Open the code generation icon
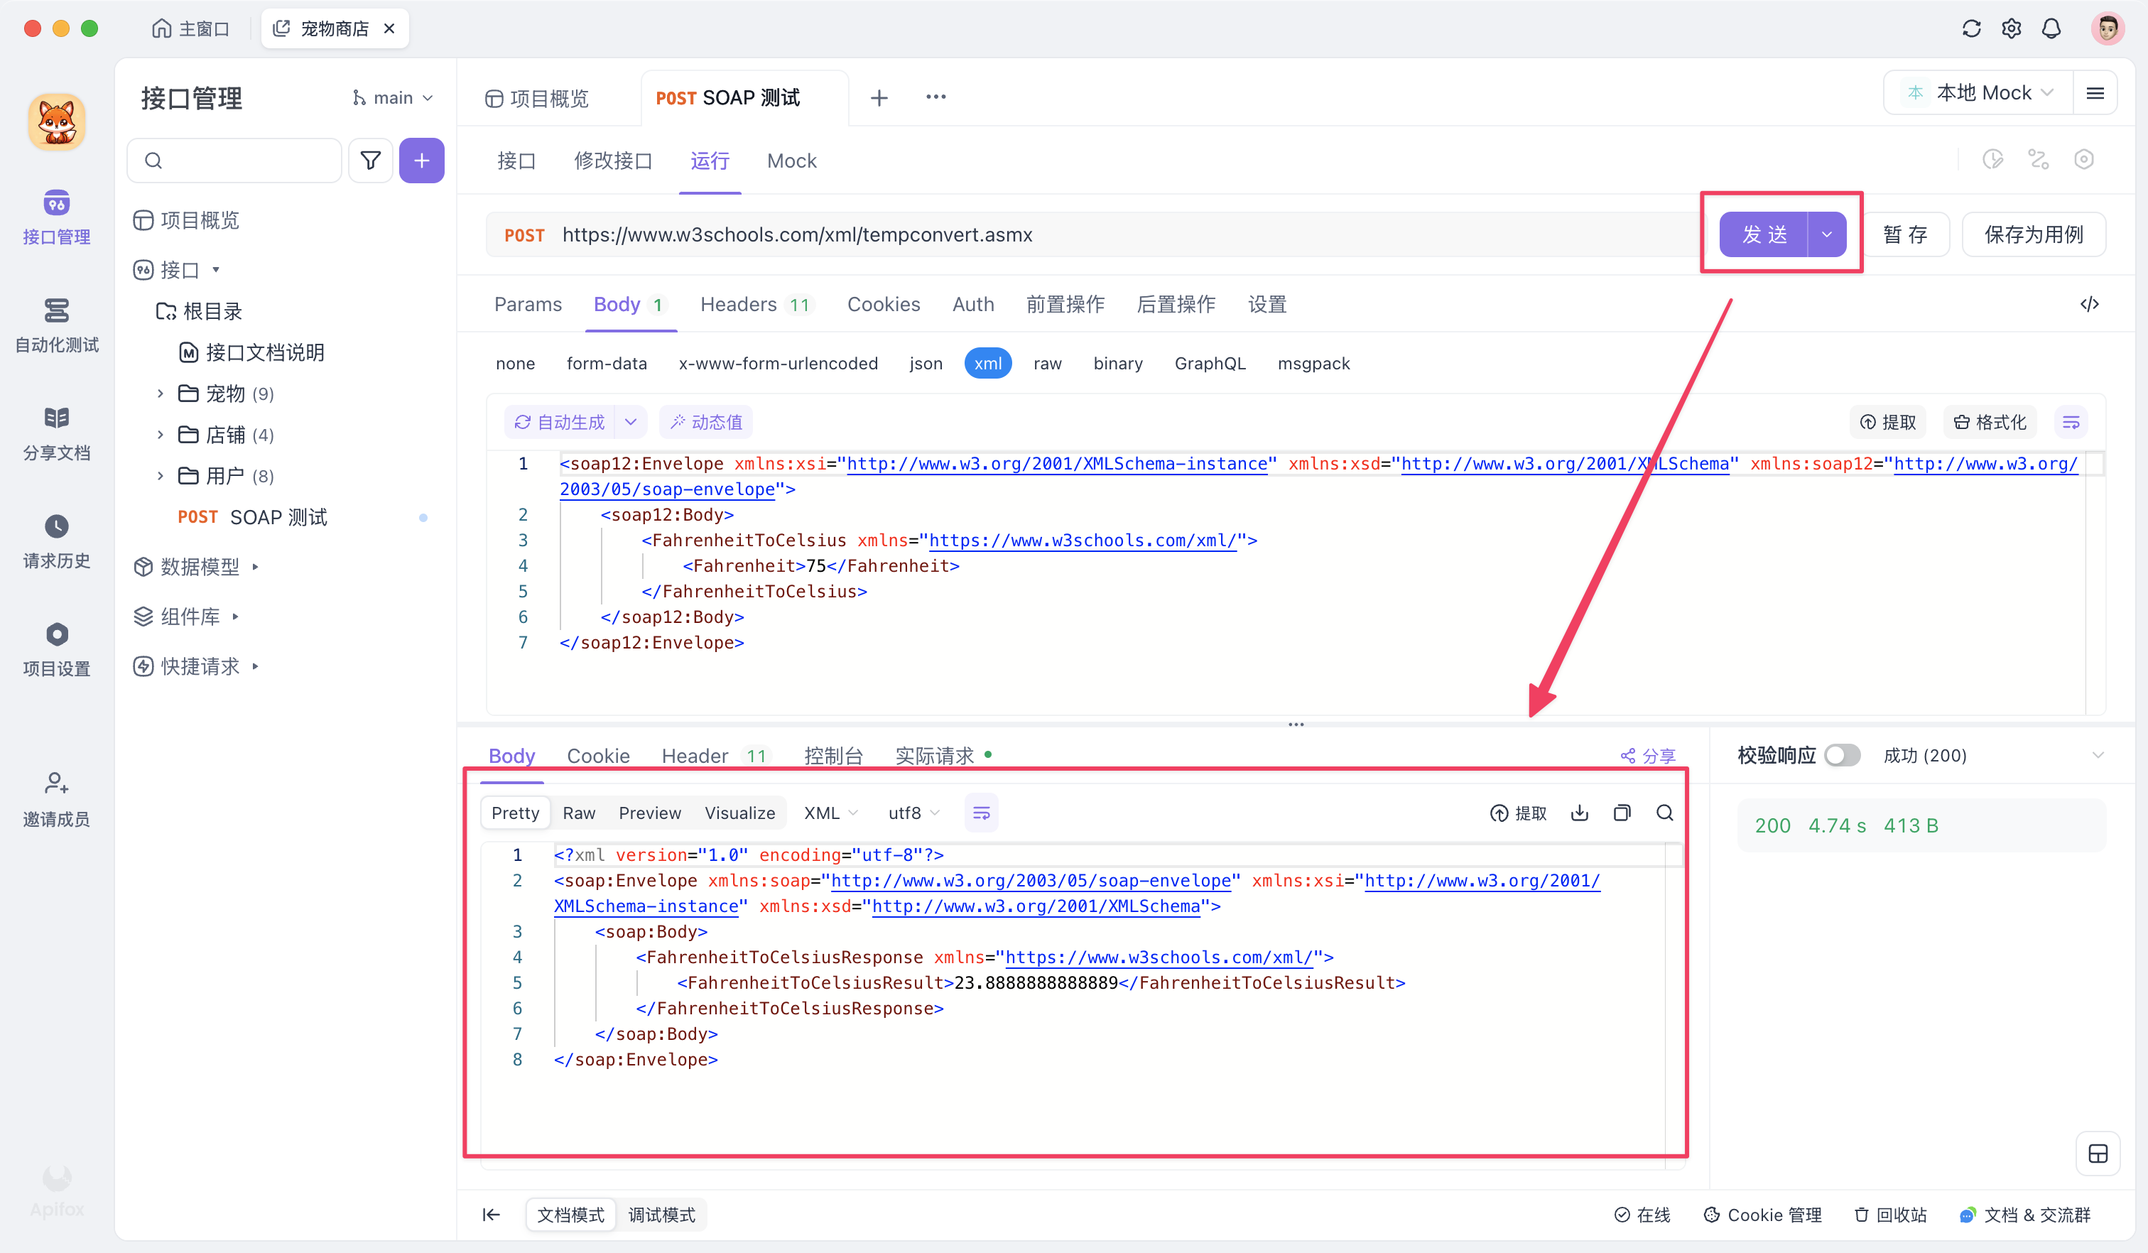2148x1253 pixels. (2089, 304)
